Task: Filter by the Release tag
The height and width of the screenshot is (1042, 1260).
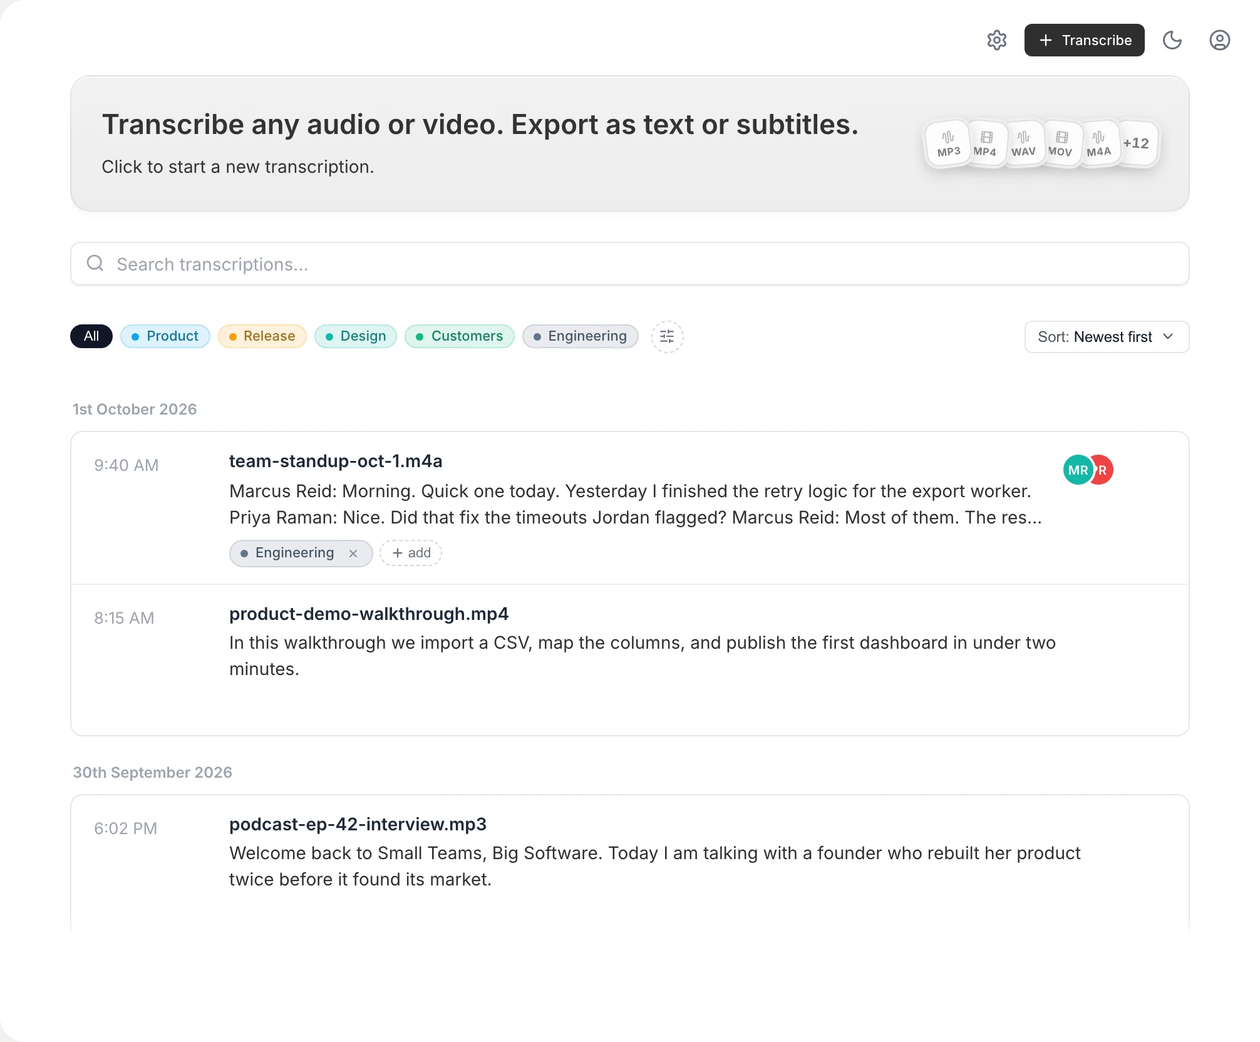Action: 262,336
